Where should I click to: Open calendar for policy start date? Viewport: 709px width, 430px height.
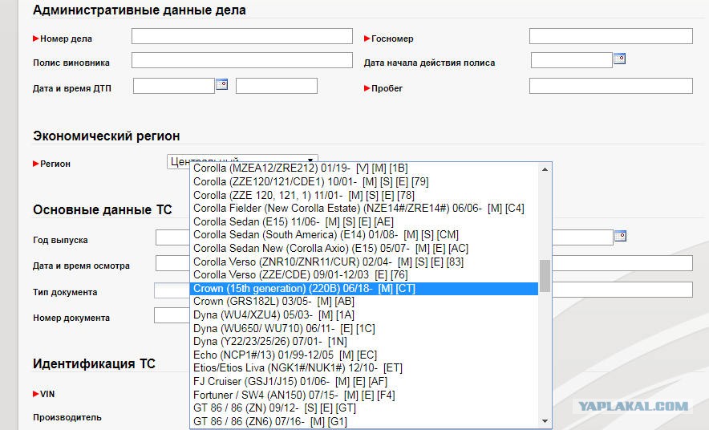coord(619,59)
